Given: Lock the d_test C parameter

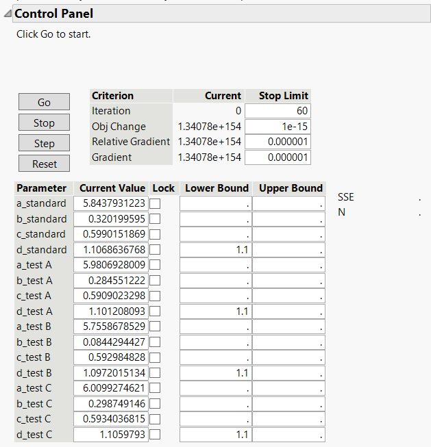Looking at the screenshot, I should (155, 435).
